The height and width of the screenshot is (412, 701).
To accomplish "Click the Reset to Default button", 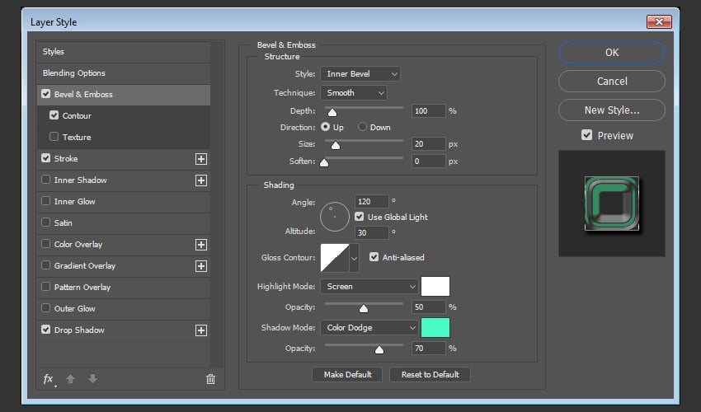I will click(430, 374).
